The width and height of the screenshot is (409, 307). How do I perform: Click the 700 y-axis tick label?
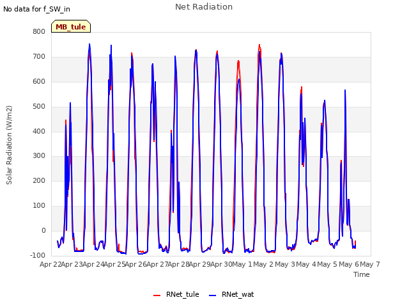[x=39, y=56]
